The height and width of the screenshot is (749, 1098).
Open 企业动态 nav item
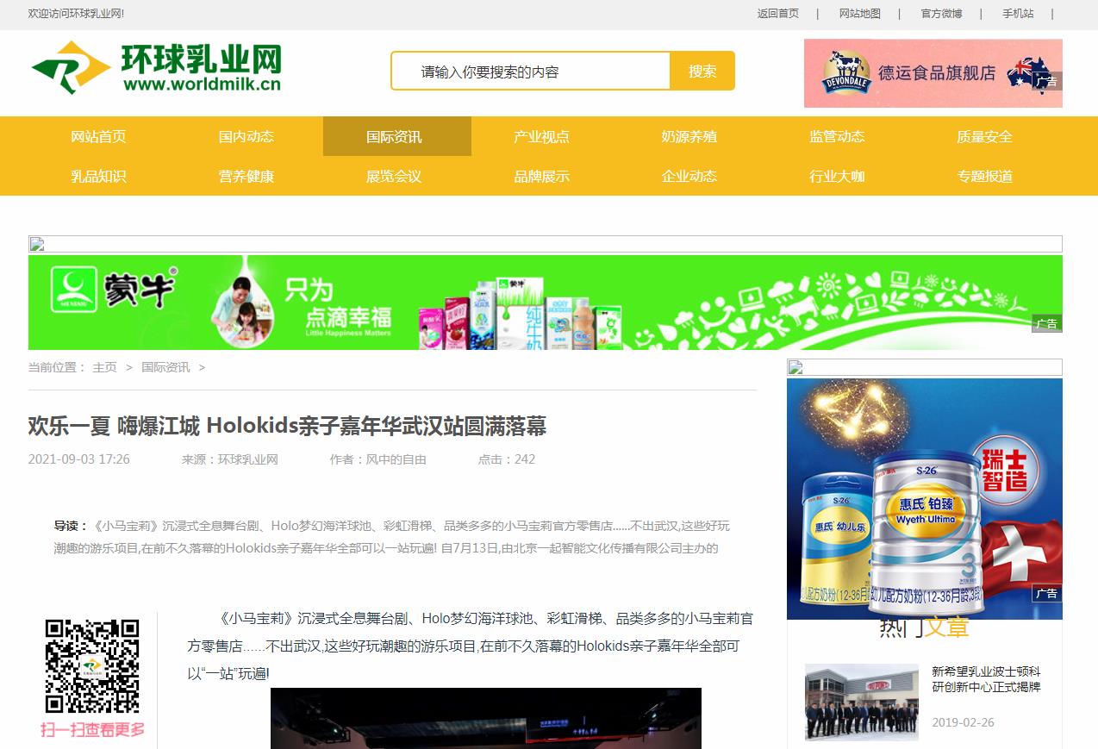[x=689, y=176]
